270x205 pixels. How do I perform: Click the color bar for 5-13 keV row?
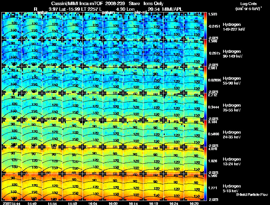pos(205,187)
